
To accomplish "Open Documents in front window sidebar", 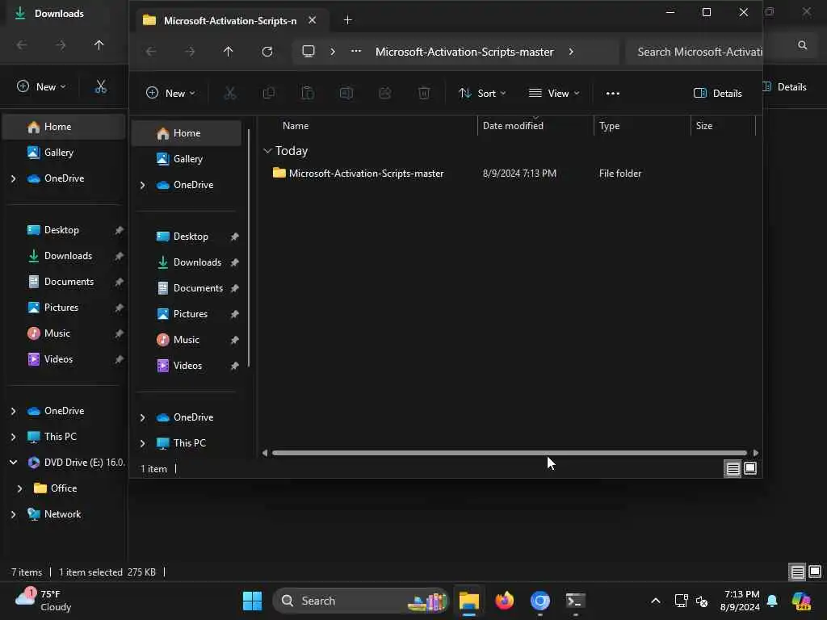I will 187,288.
